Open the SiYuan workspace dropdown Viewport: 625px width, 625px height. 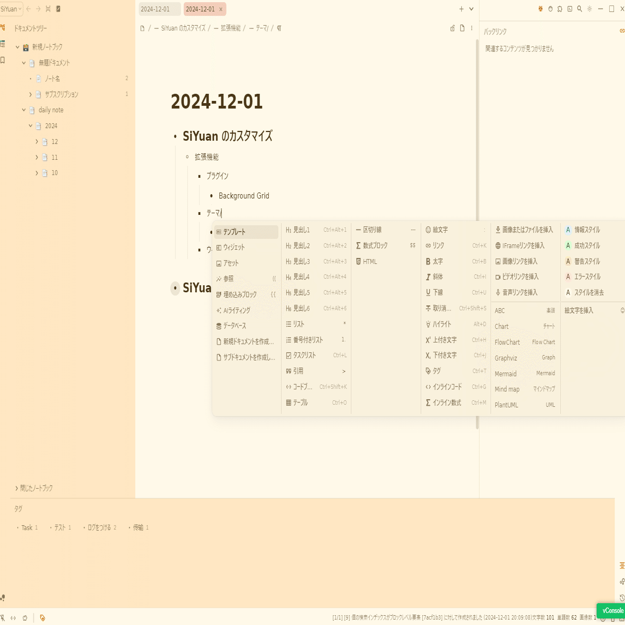11,9
